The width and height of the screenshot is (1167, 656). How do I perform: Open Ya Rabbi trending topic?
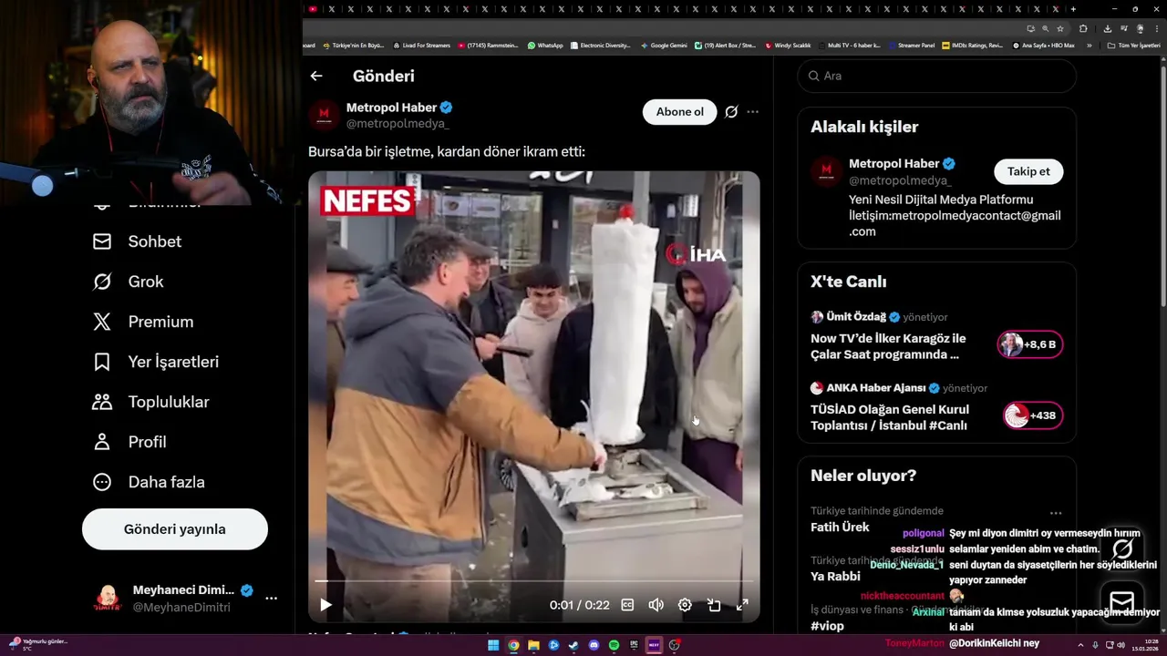(835, 577)
